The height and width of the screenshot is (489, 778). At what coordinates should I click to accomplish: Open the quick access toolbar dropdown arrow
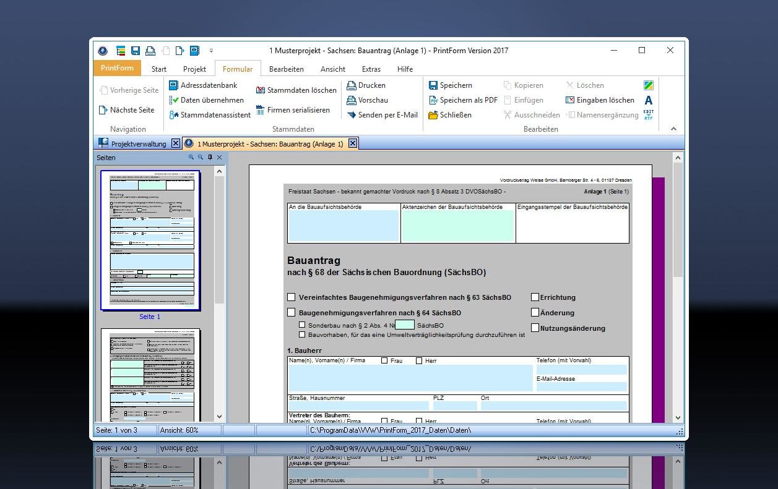tap(211, 52)
